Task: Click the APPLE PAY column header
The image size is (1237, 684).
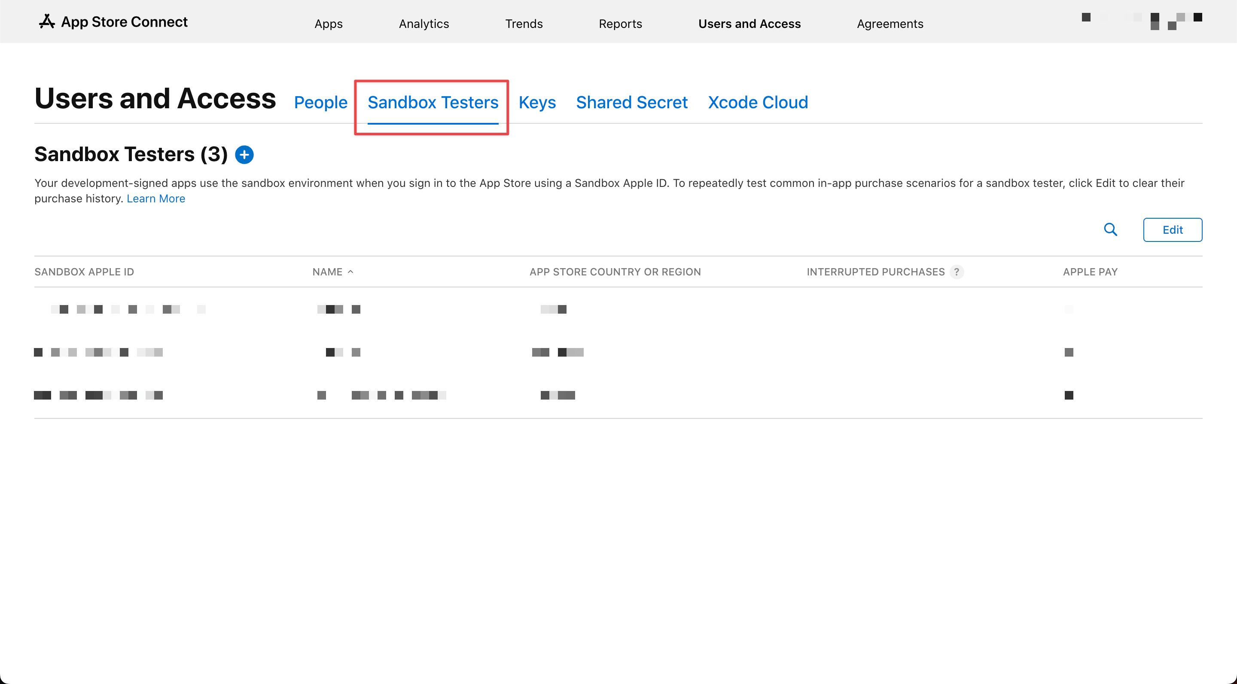Action: coord(1090,272)
